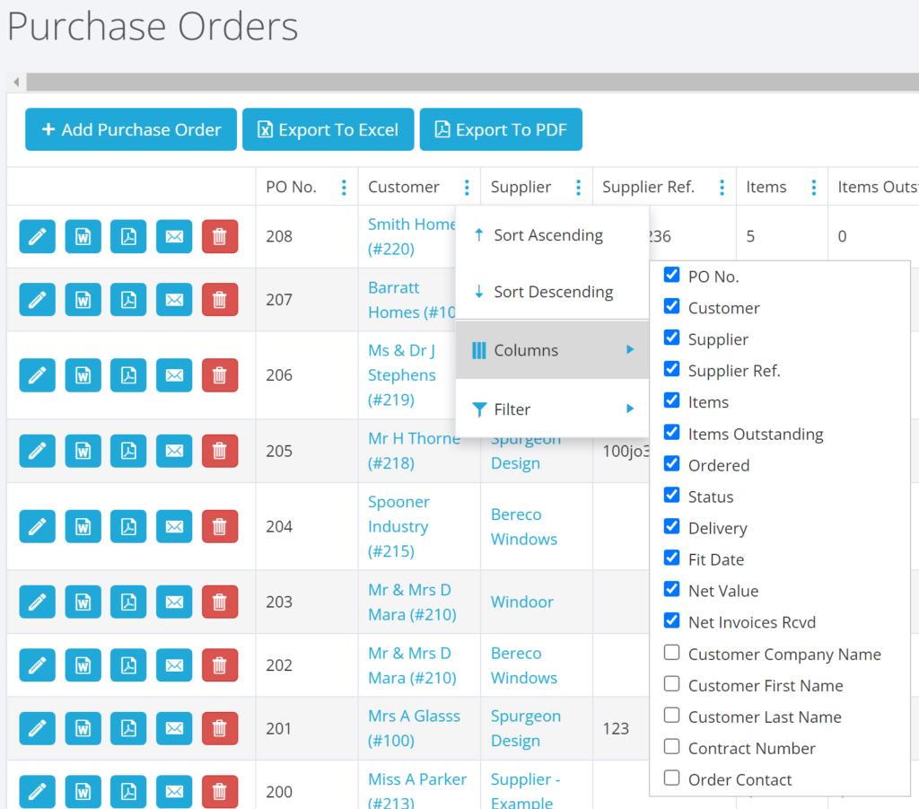The width and height of the screenshot is (919, 809).
Task: Toggle the Net Value column checkbox
Action: [671, 590]
